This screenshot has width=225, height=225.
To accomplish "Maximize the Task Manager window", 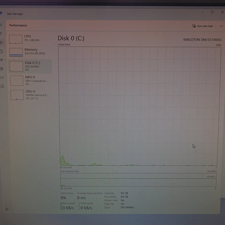I will 212,12.
